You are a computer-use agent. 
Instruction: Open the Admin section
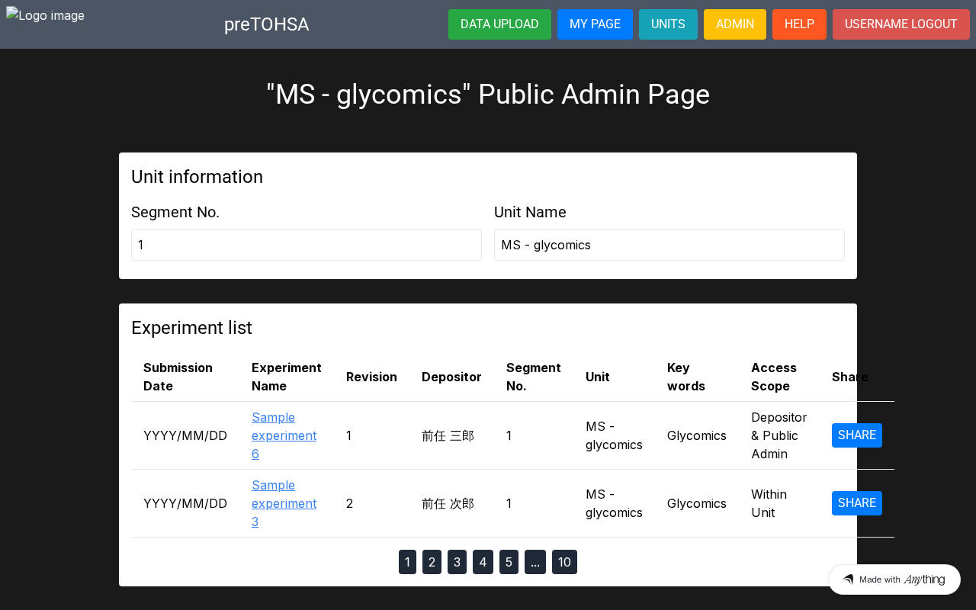pyautogui.click(x=734, y=24)
